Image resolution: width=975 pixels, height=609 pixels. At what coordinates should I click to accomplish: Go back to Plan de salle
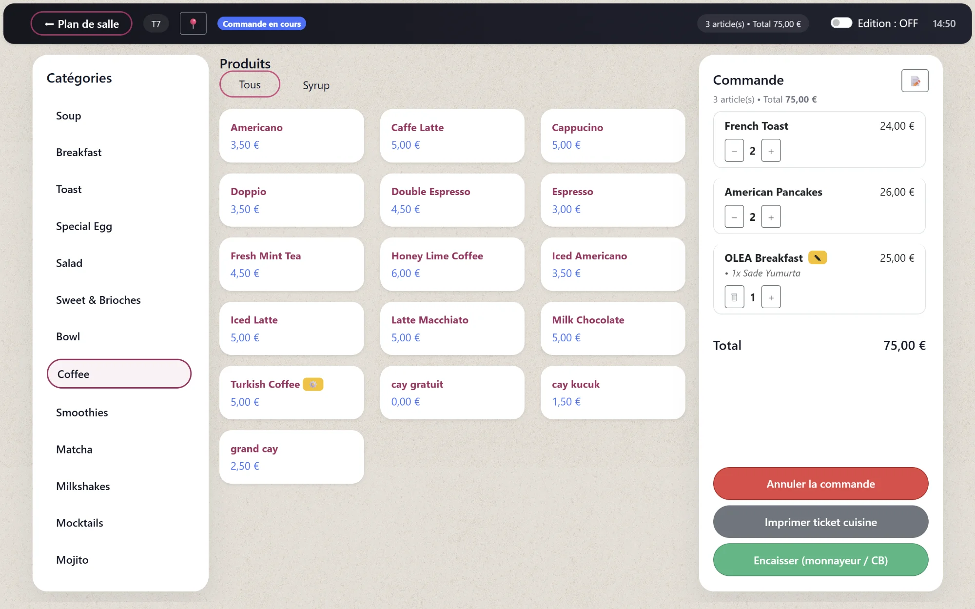pos(81,23)
